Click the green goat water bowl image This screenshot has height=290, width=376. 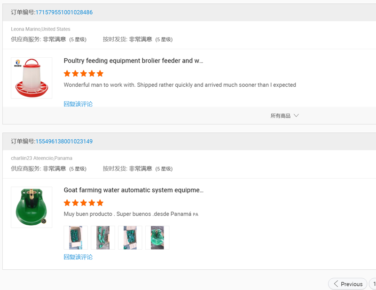pyautogui.click(x=31, y=207)
